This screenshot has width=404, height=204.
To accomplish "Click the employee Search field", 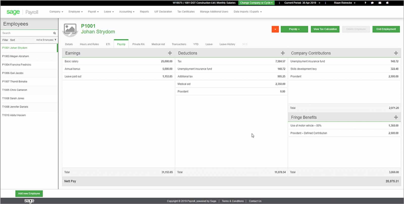I will click(27, 33).
